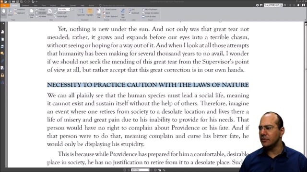Switch to the Home tab
Image resolution: width=307 pixels, height=172 pixels.
click(x=14, y=5)
